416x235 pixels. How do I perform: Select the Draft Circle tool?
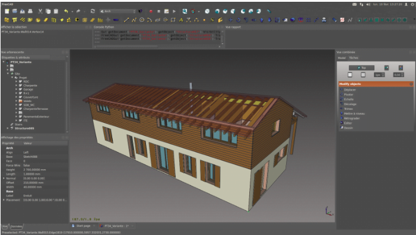(x=142, y=20)
